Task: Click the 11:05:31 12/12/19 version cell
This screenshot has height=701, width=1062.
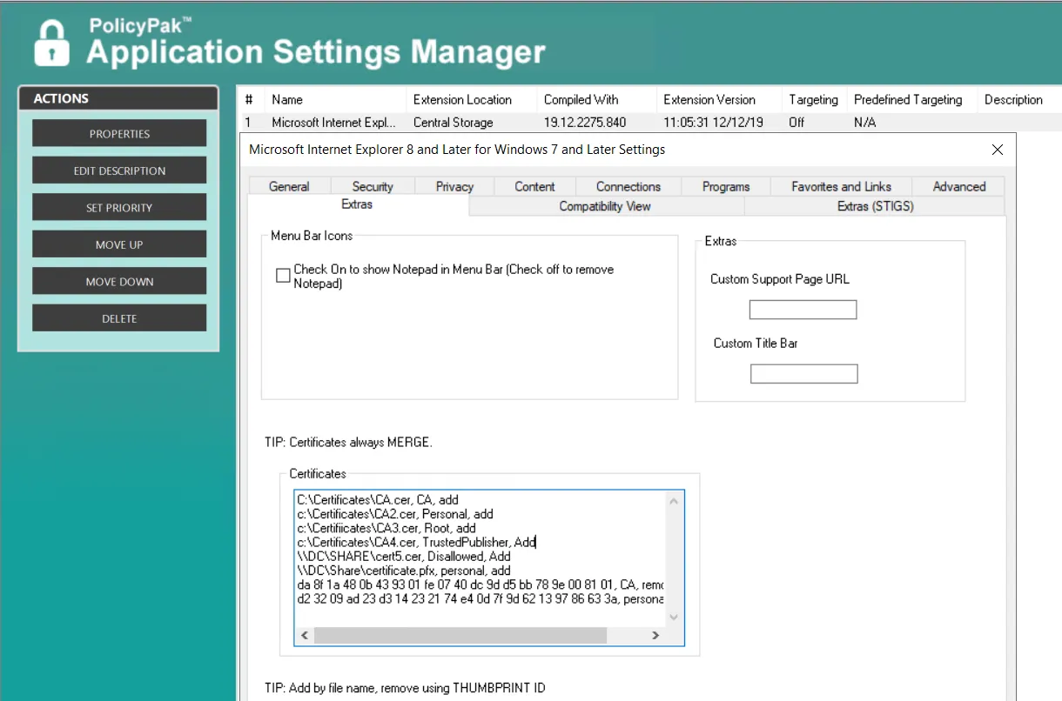Action: (713, 123)
